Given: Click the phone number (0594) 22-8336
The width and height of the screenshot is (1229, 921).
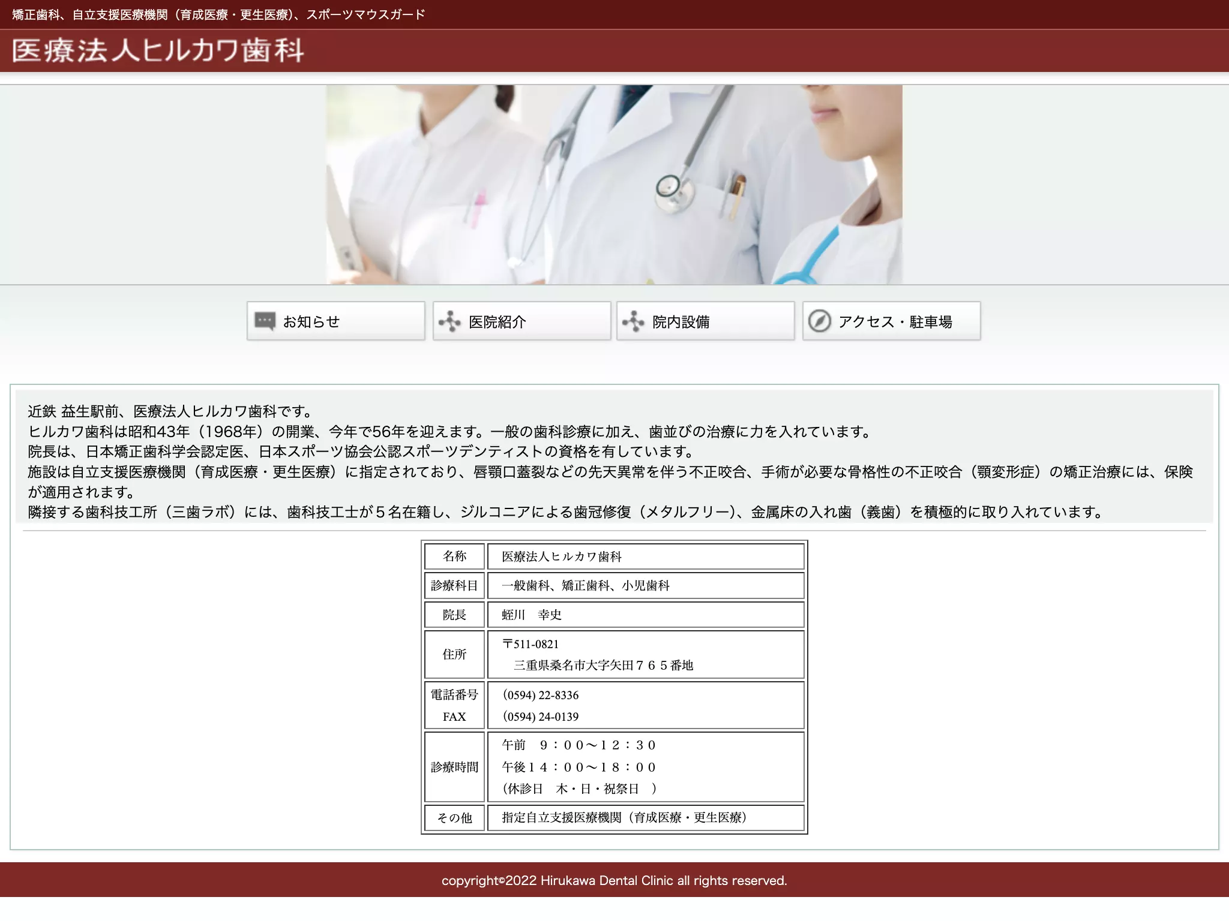Looking at the screenshot, I should click(x=541, y=695).
